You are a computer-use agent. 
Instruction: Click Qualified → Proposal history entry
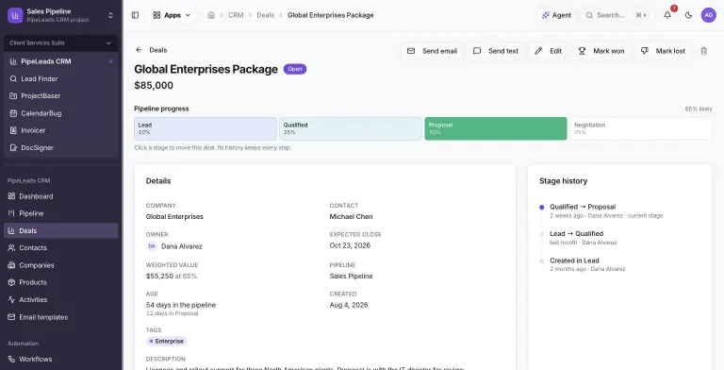click(x=583, y=207)
